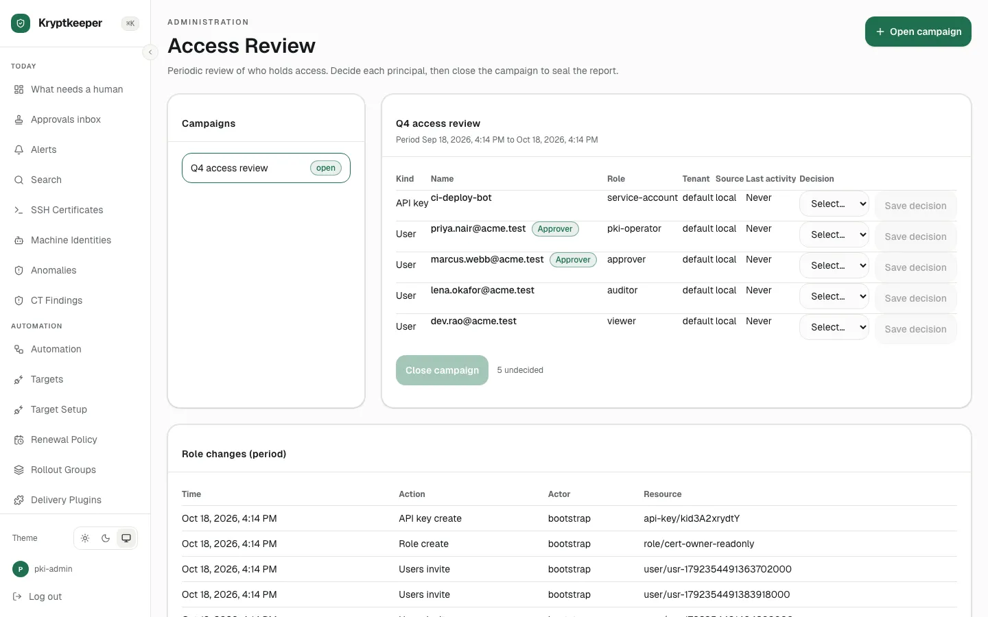Select the Q4 access review campaign
The width and height of the screenshot is (988, 617).
coord(266,168)
